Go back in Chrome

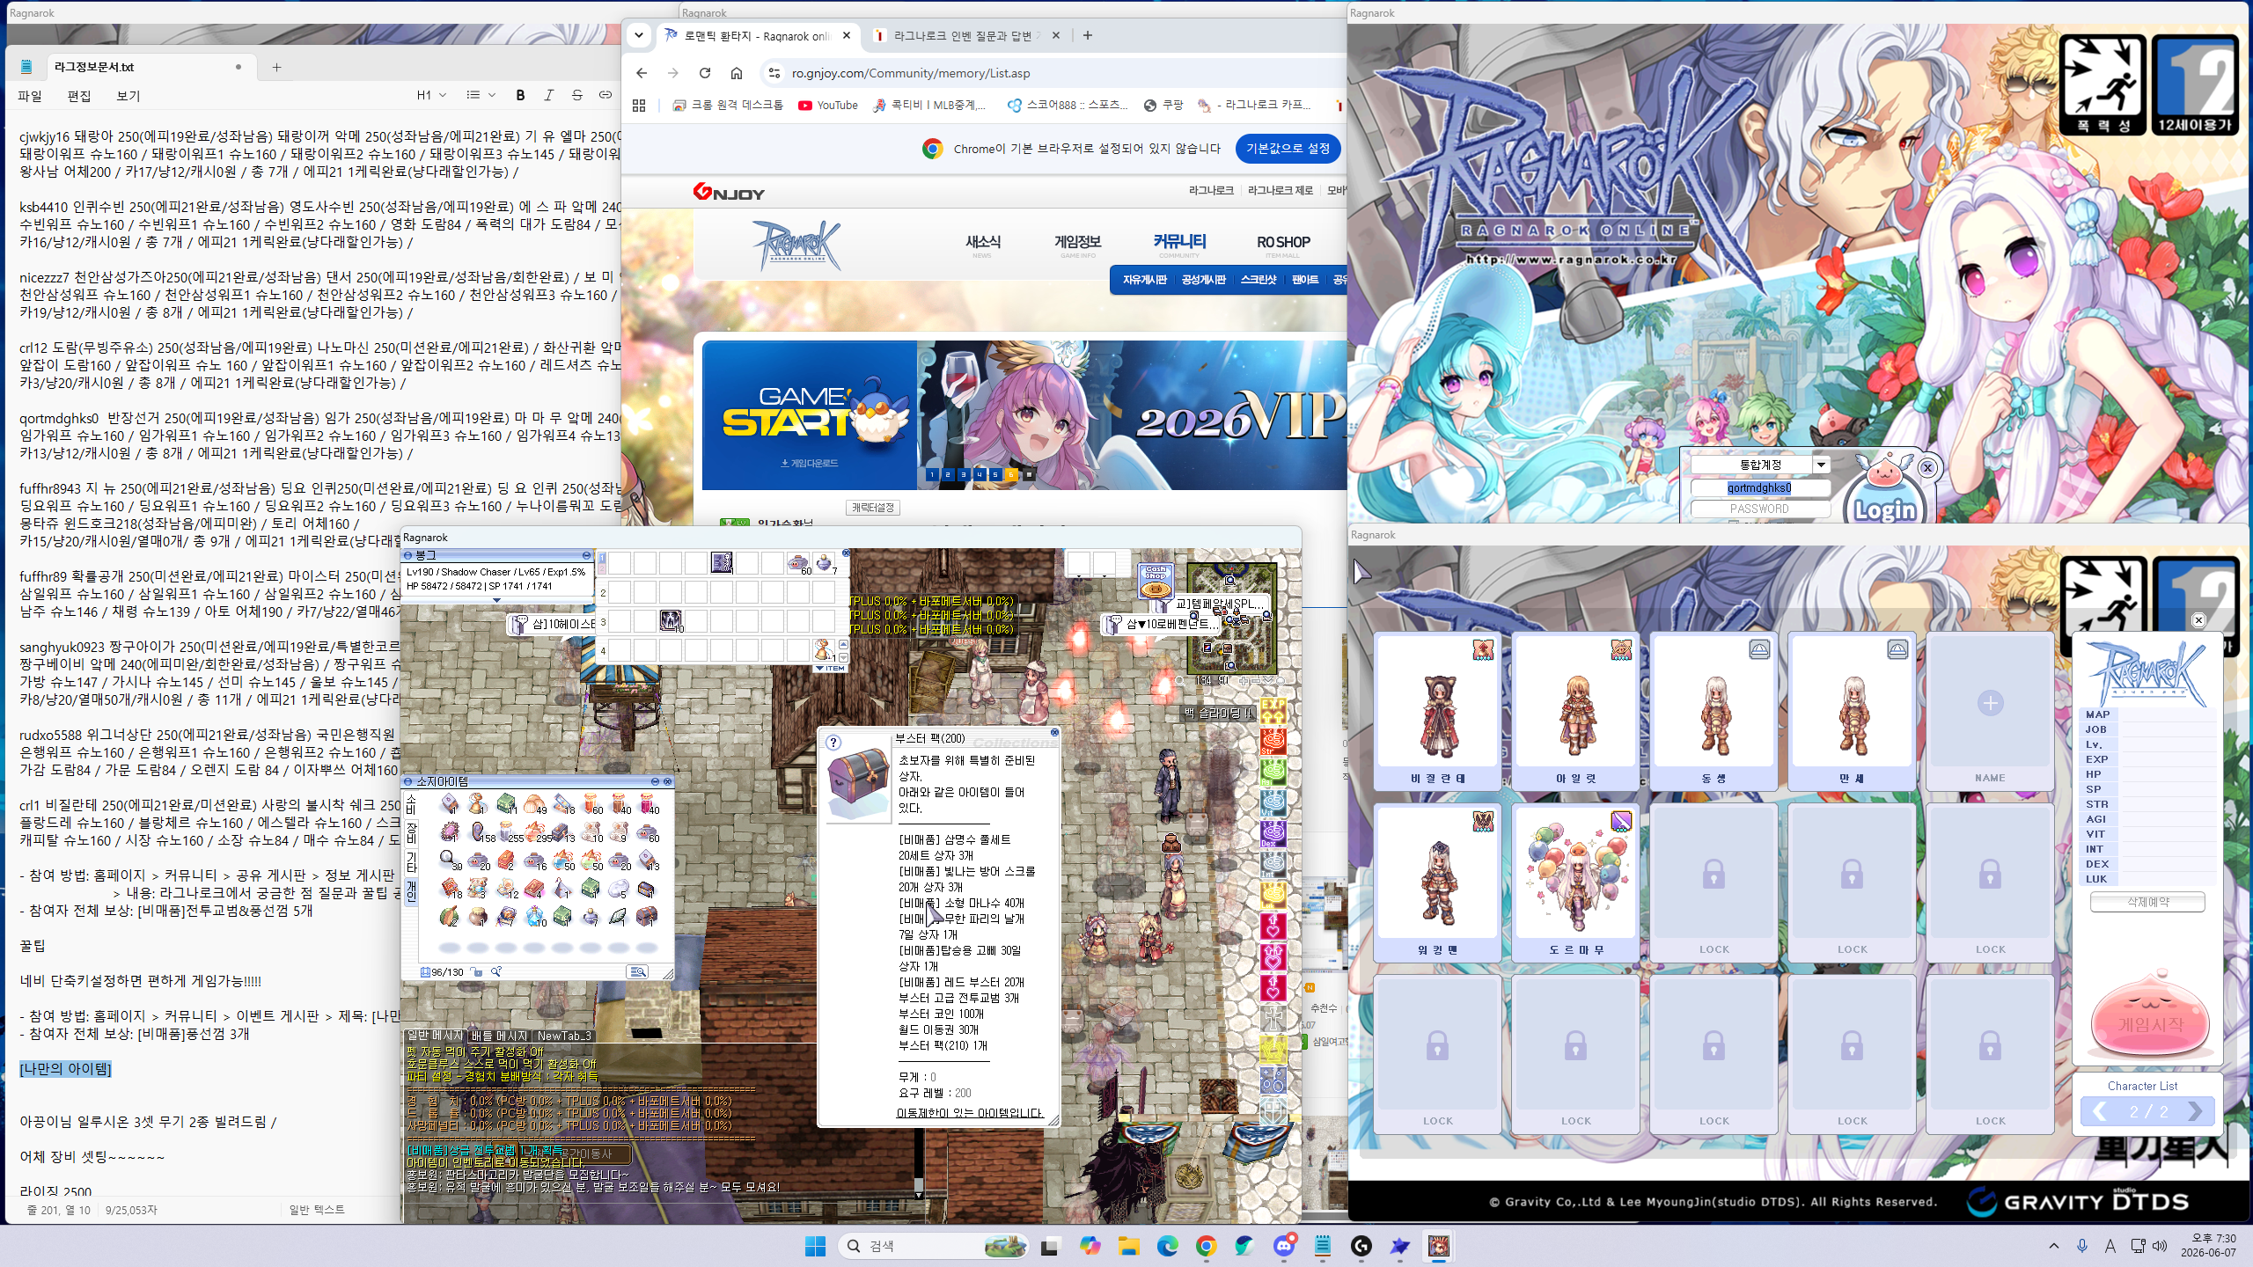coord(642,73)
